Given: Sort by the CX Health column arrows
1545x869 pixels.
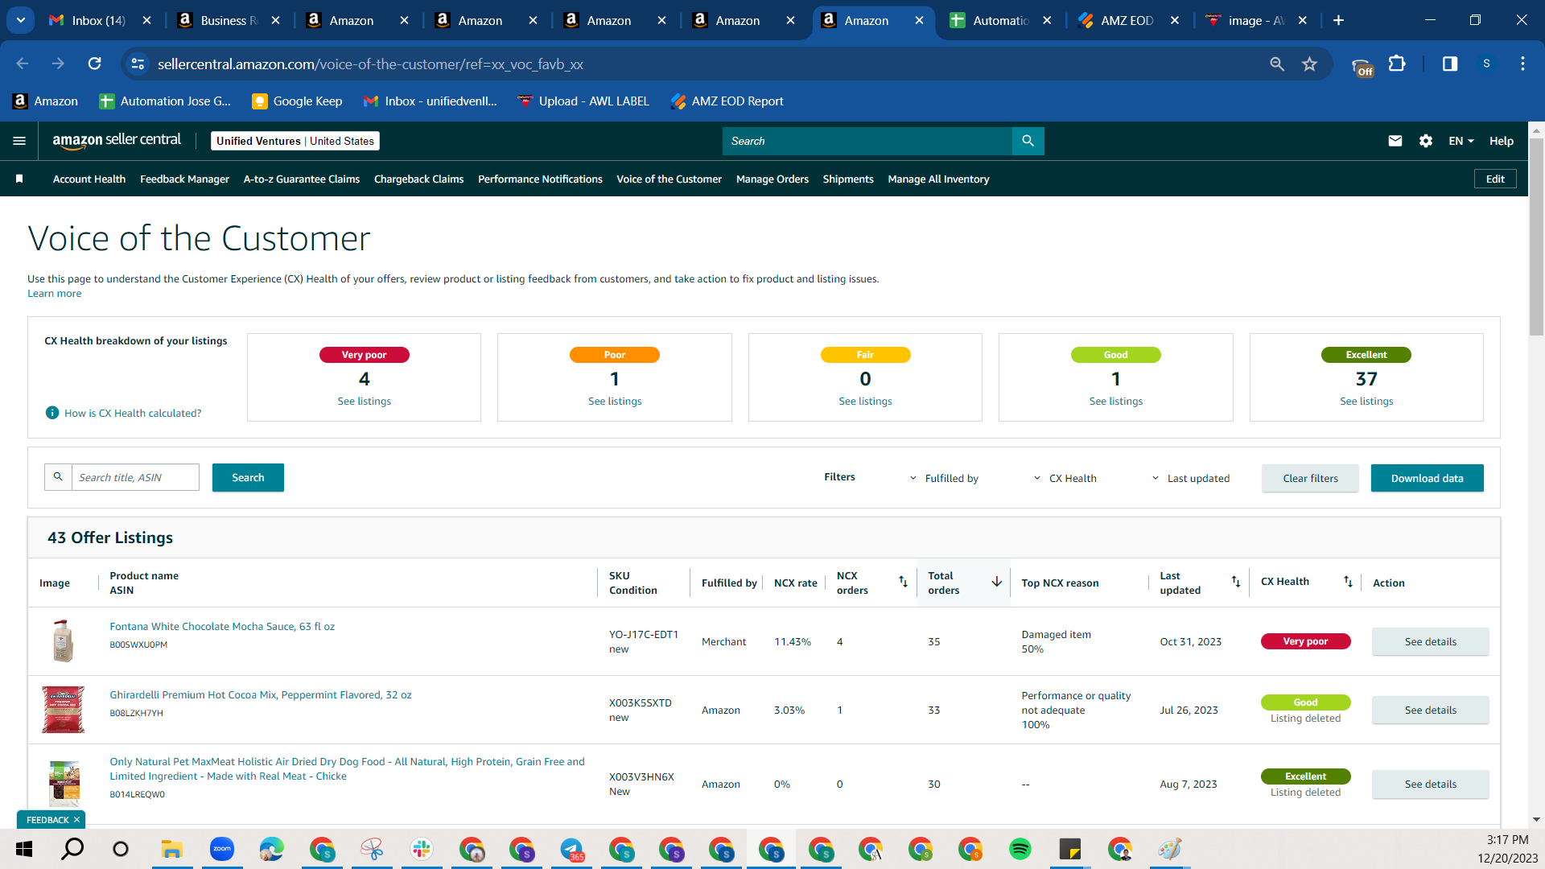Looking at the screenshot, I should click(1348, 582).
